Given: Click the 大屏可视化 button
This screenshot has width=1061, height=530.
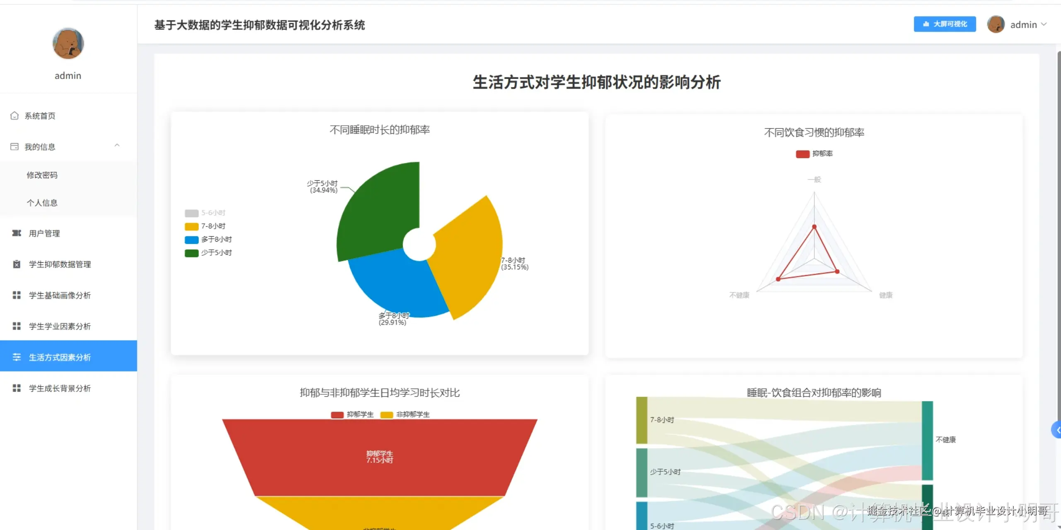Looking at the screenshot, I should 945,24.
